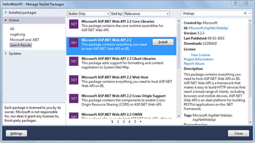
Task: Click the .NET icon for Web API Core Libraries
Action: pyautogui.click(x=74, y=24)
